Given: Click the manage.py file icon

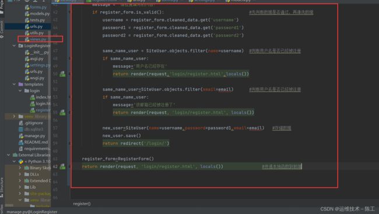Looking at the screenshot, I should pos(21,136).
